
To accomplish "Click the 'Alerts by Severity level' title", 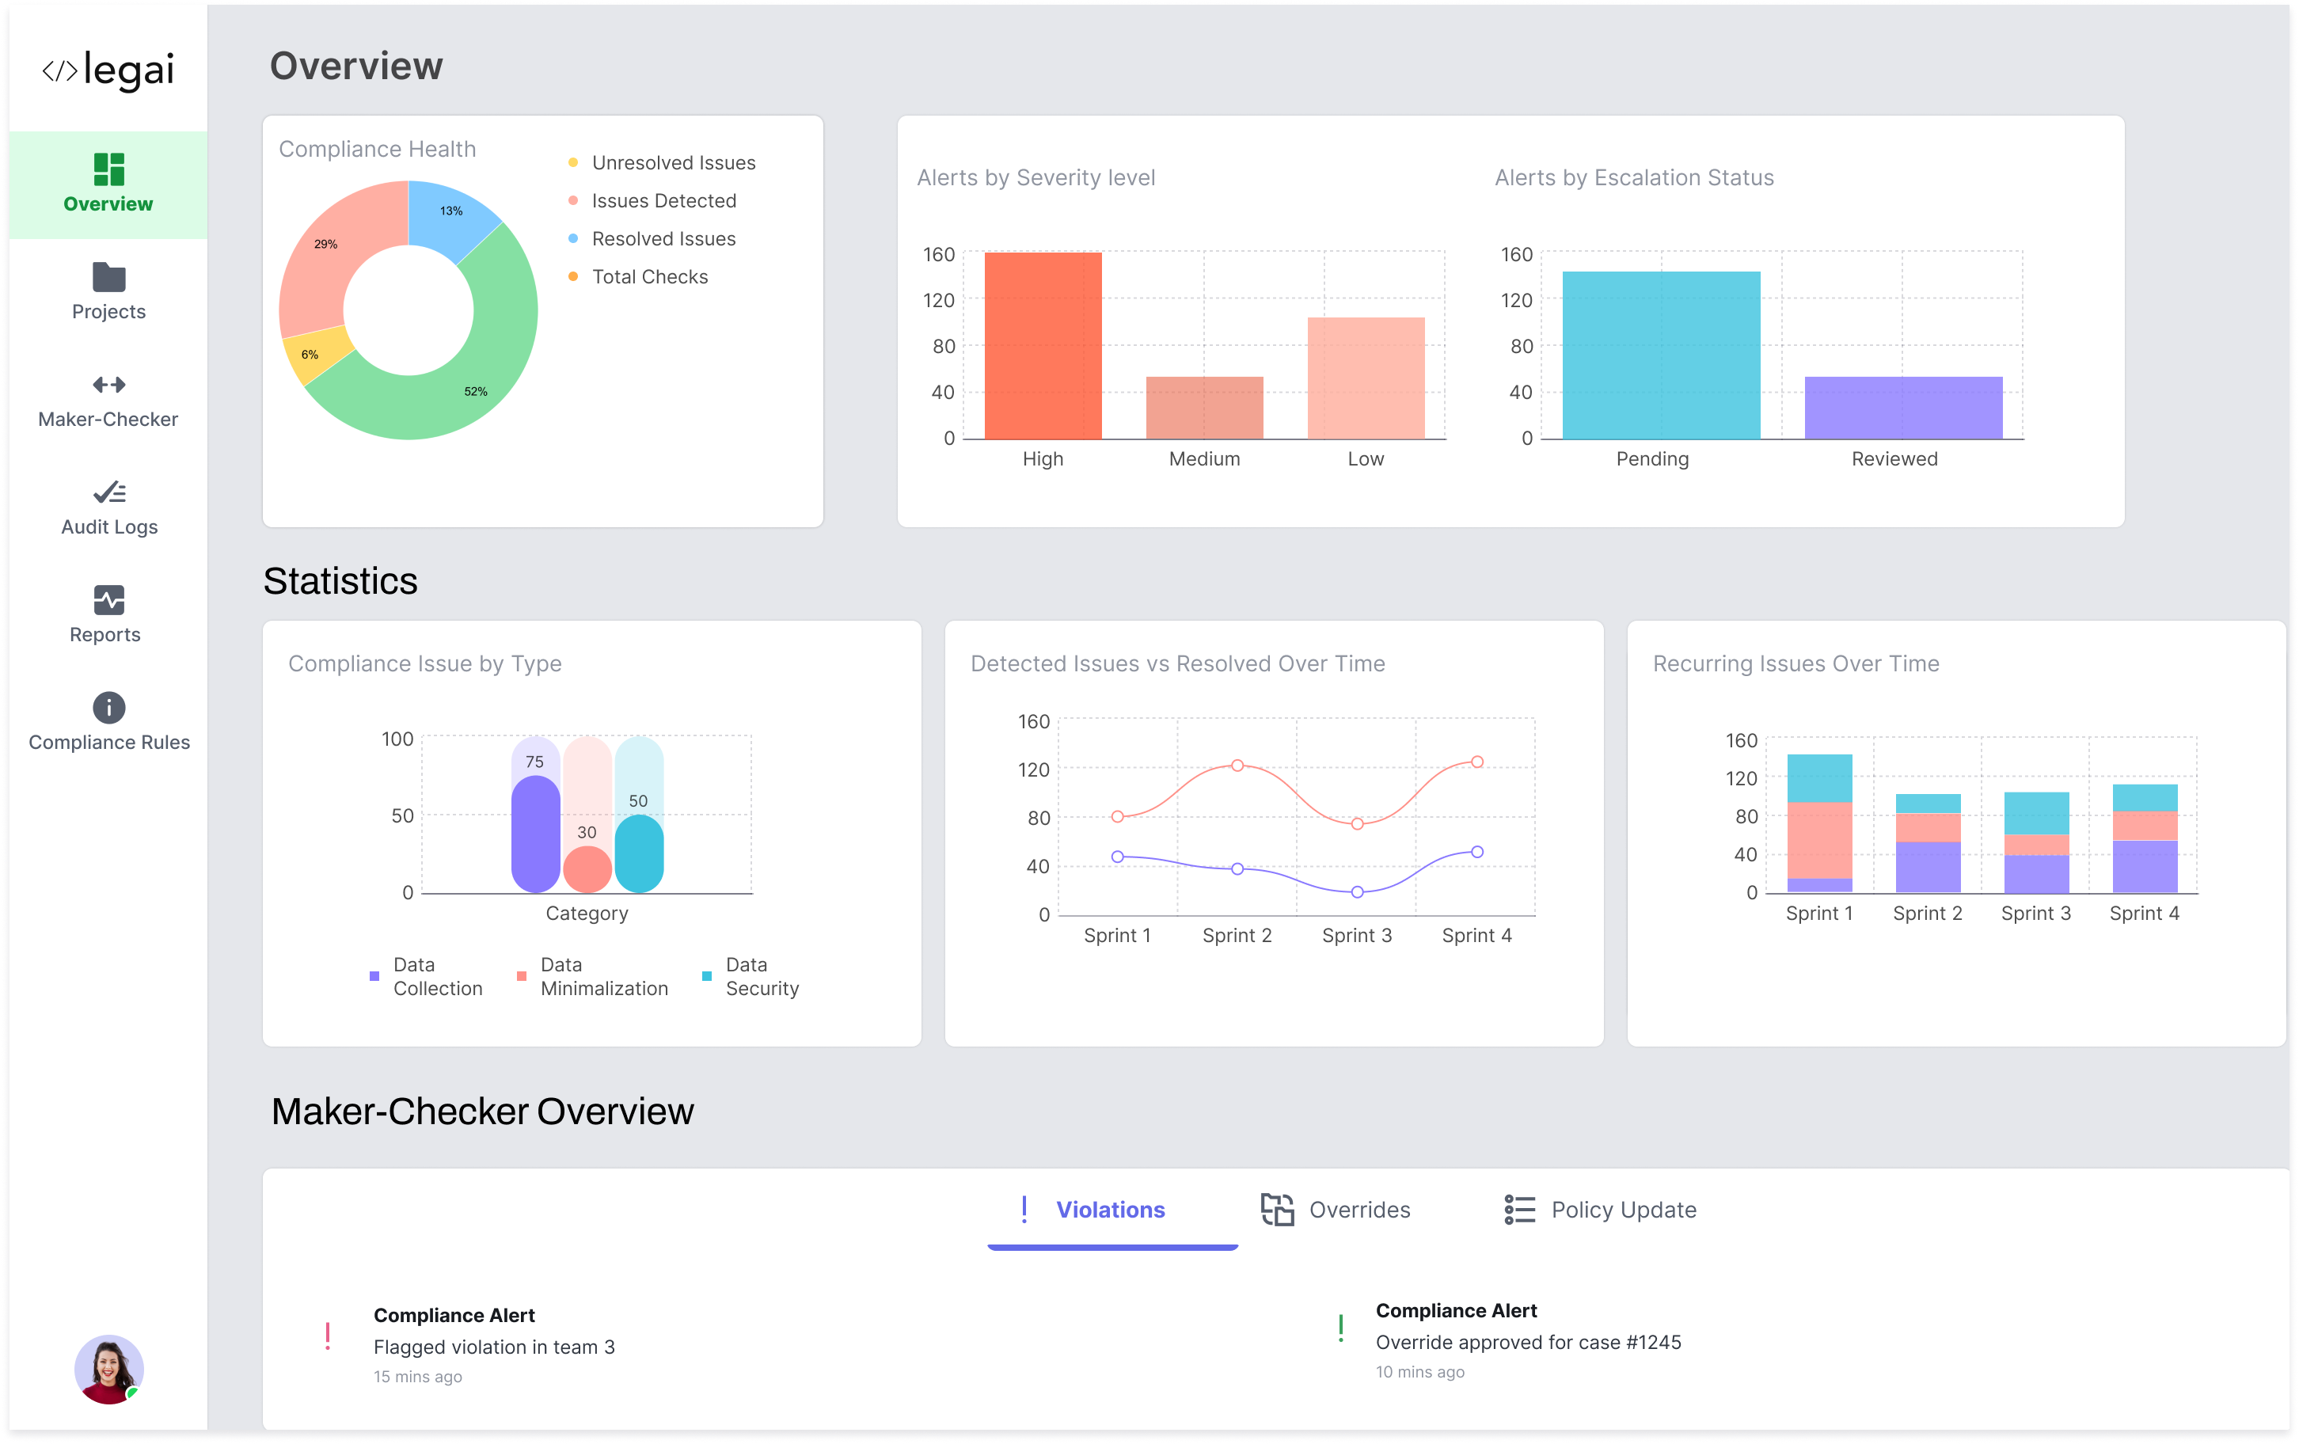I will [1035, 177].
